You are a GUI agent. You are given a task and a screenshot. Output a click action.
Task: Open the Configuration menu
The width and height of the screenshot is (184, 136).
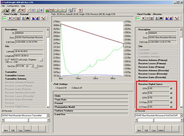click(13, 6)
